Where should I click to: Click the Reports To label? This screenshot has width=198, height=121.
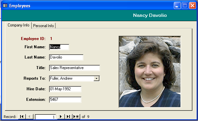point(34,78)
